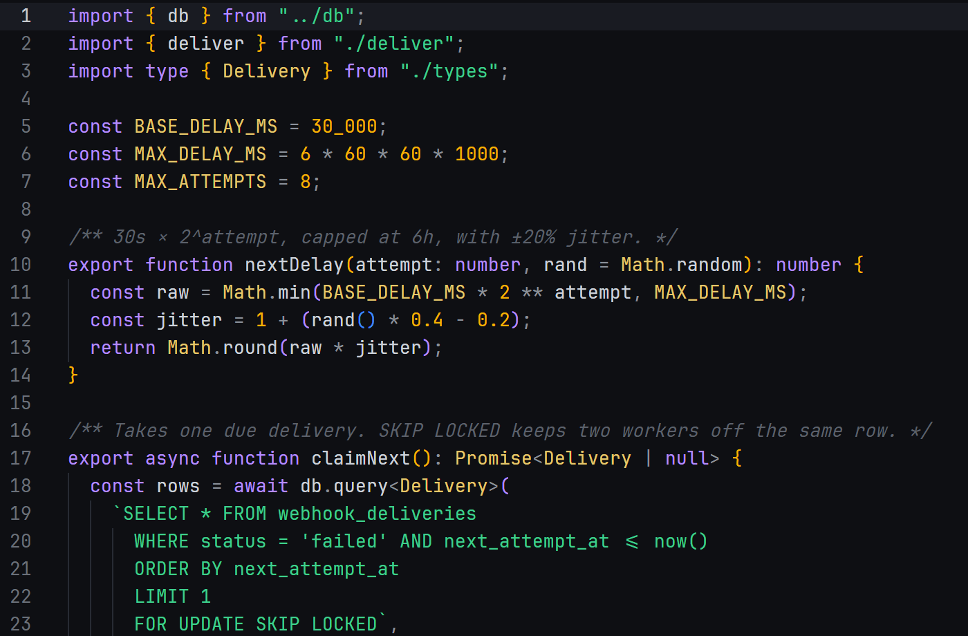Click the 0.4 literal on line 12

click(x=427, y=319)
